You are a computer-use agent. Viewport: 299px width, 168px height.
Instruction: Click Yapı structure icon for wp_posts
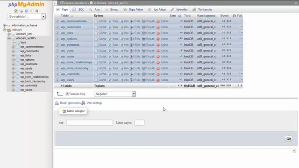click(x=110, y=51)
